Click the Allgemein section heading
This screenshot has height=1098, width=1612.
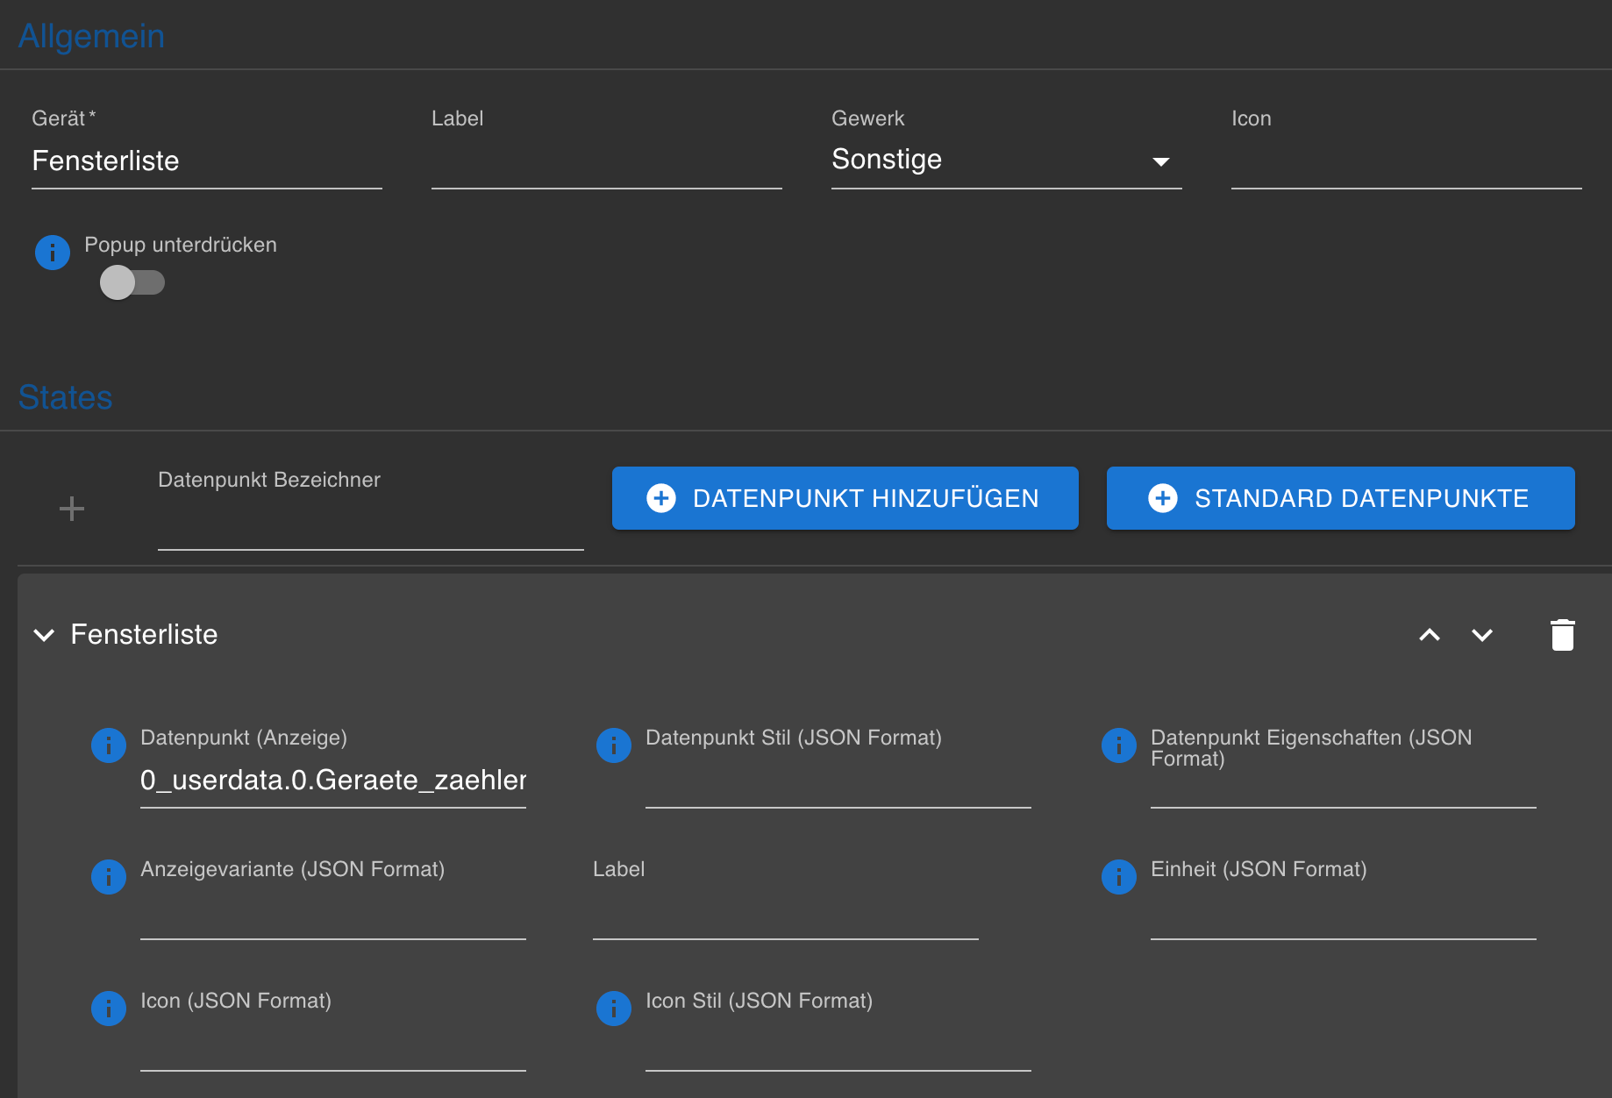pyautogui.click(x=91, y=36)
